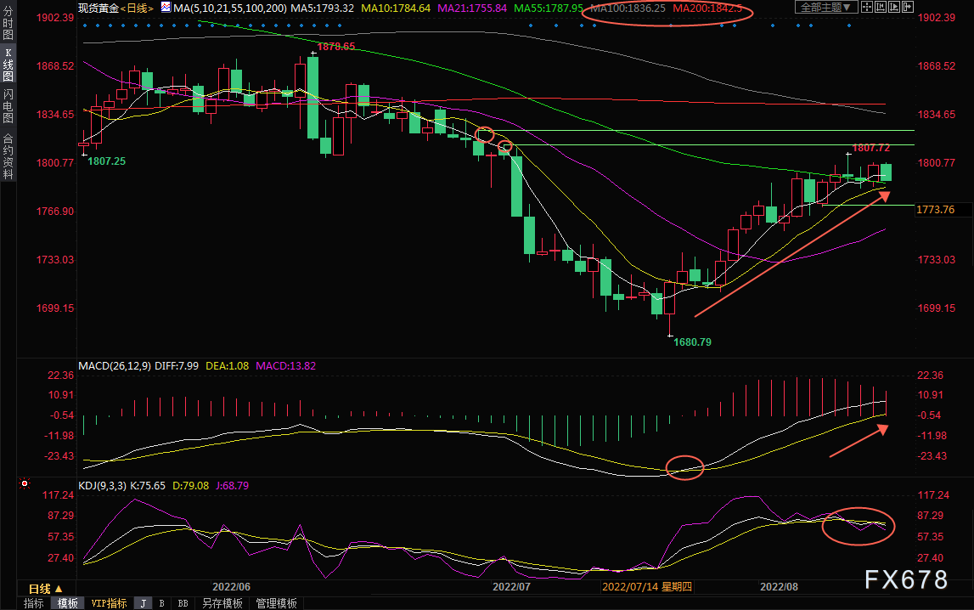Screen dimensions: 974x610
Task: Click the last window layout icon at top right
Action: (x=905, y=7)
